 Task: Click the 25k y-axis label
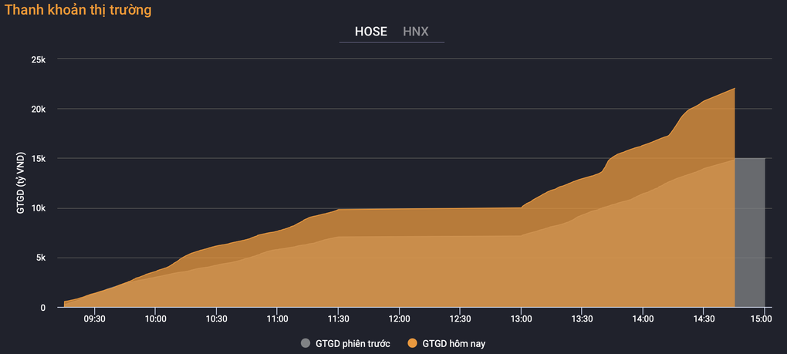point(38,59)
